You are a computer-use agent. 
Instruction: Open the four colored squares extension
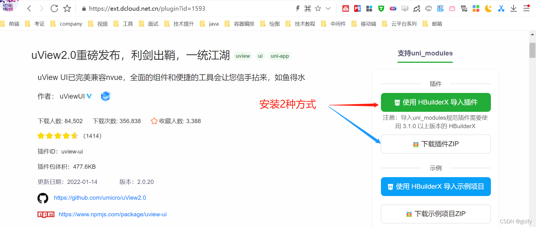(476, 8)
